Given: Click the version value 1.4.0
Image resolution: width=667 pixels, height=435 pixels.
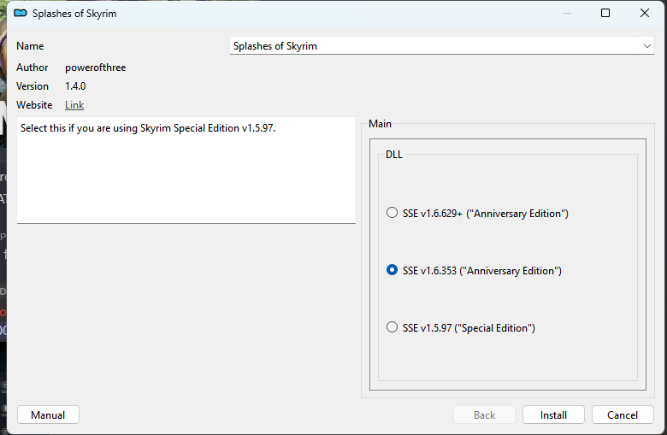Looking at the screenshot, I should (75, 86).
